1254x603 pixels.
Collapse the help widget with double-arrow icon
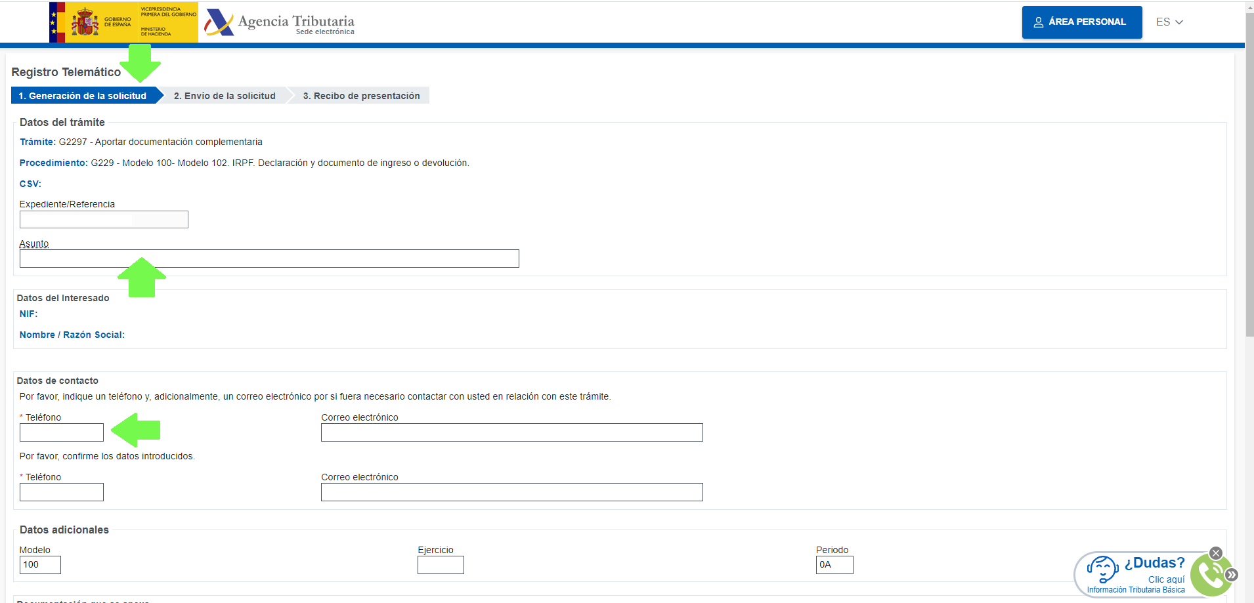(x=1232, y=575)
